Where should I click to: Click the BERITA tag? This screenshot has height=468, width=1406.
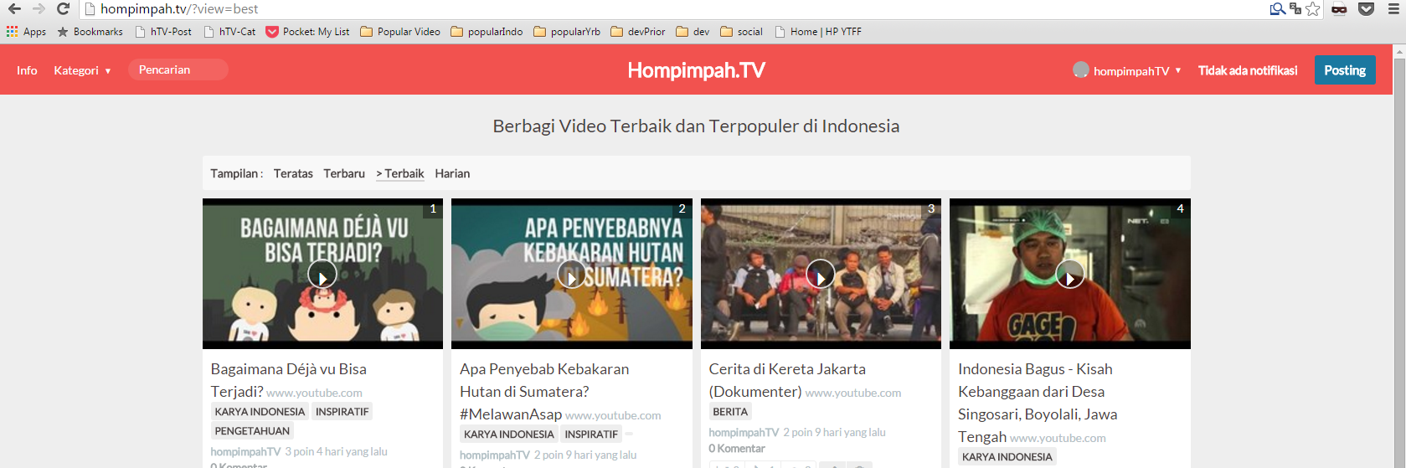pos(730,412)
